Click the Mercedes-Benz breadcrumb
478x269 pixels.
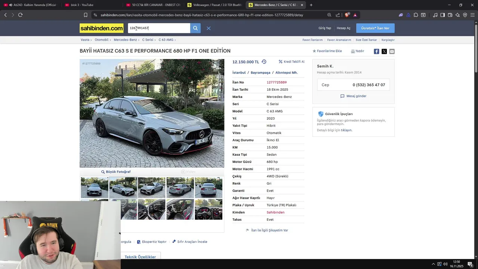coord(125,40)
